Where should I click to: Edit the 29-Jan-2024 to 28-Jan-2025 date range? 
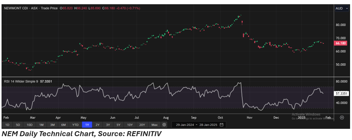tap(199, 125)
